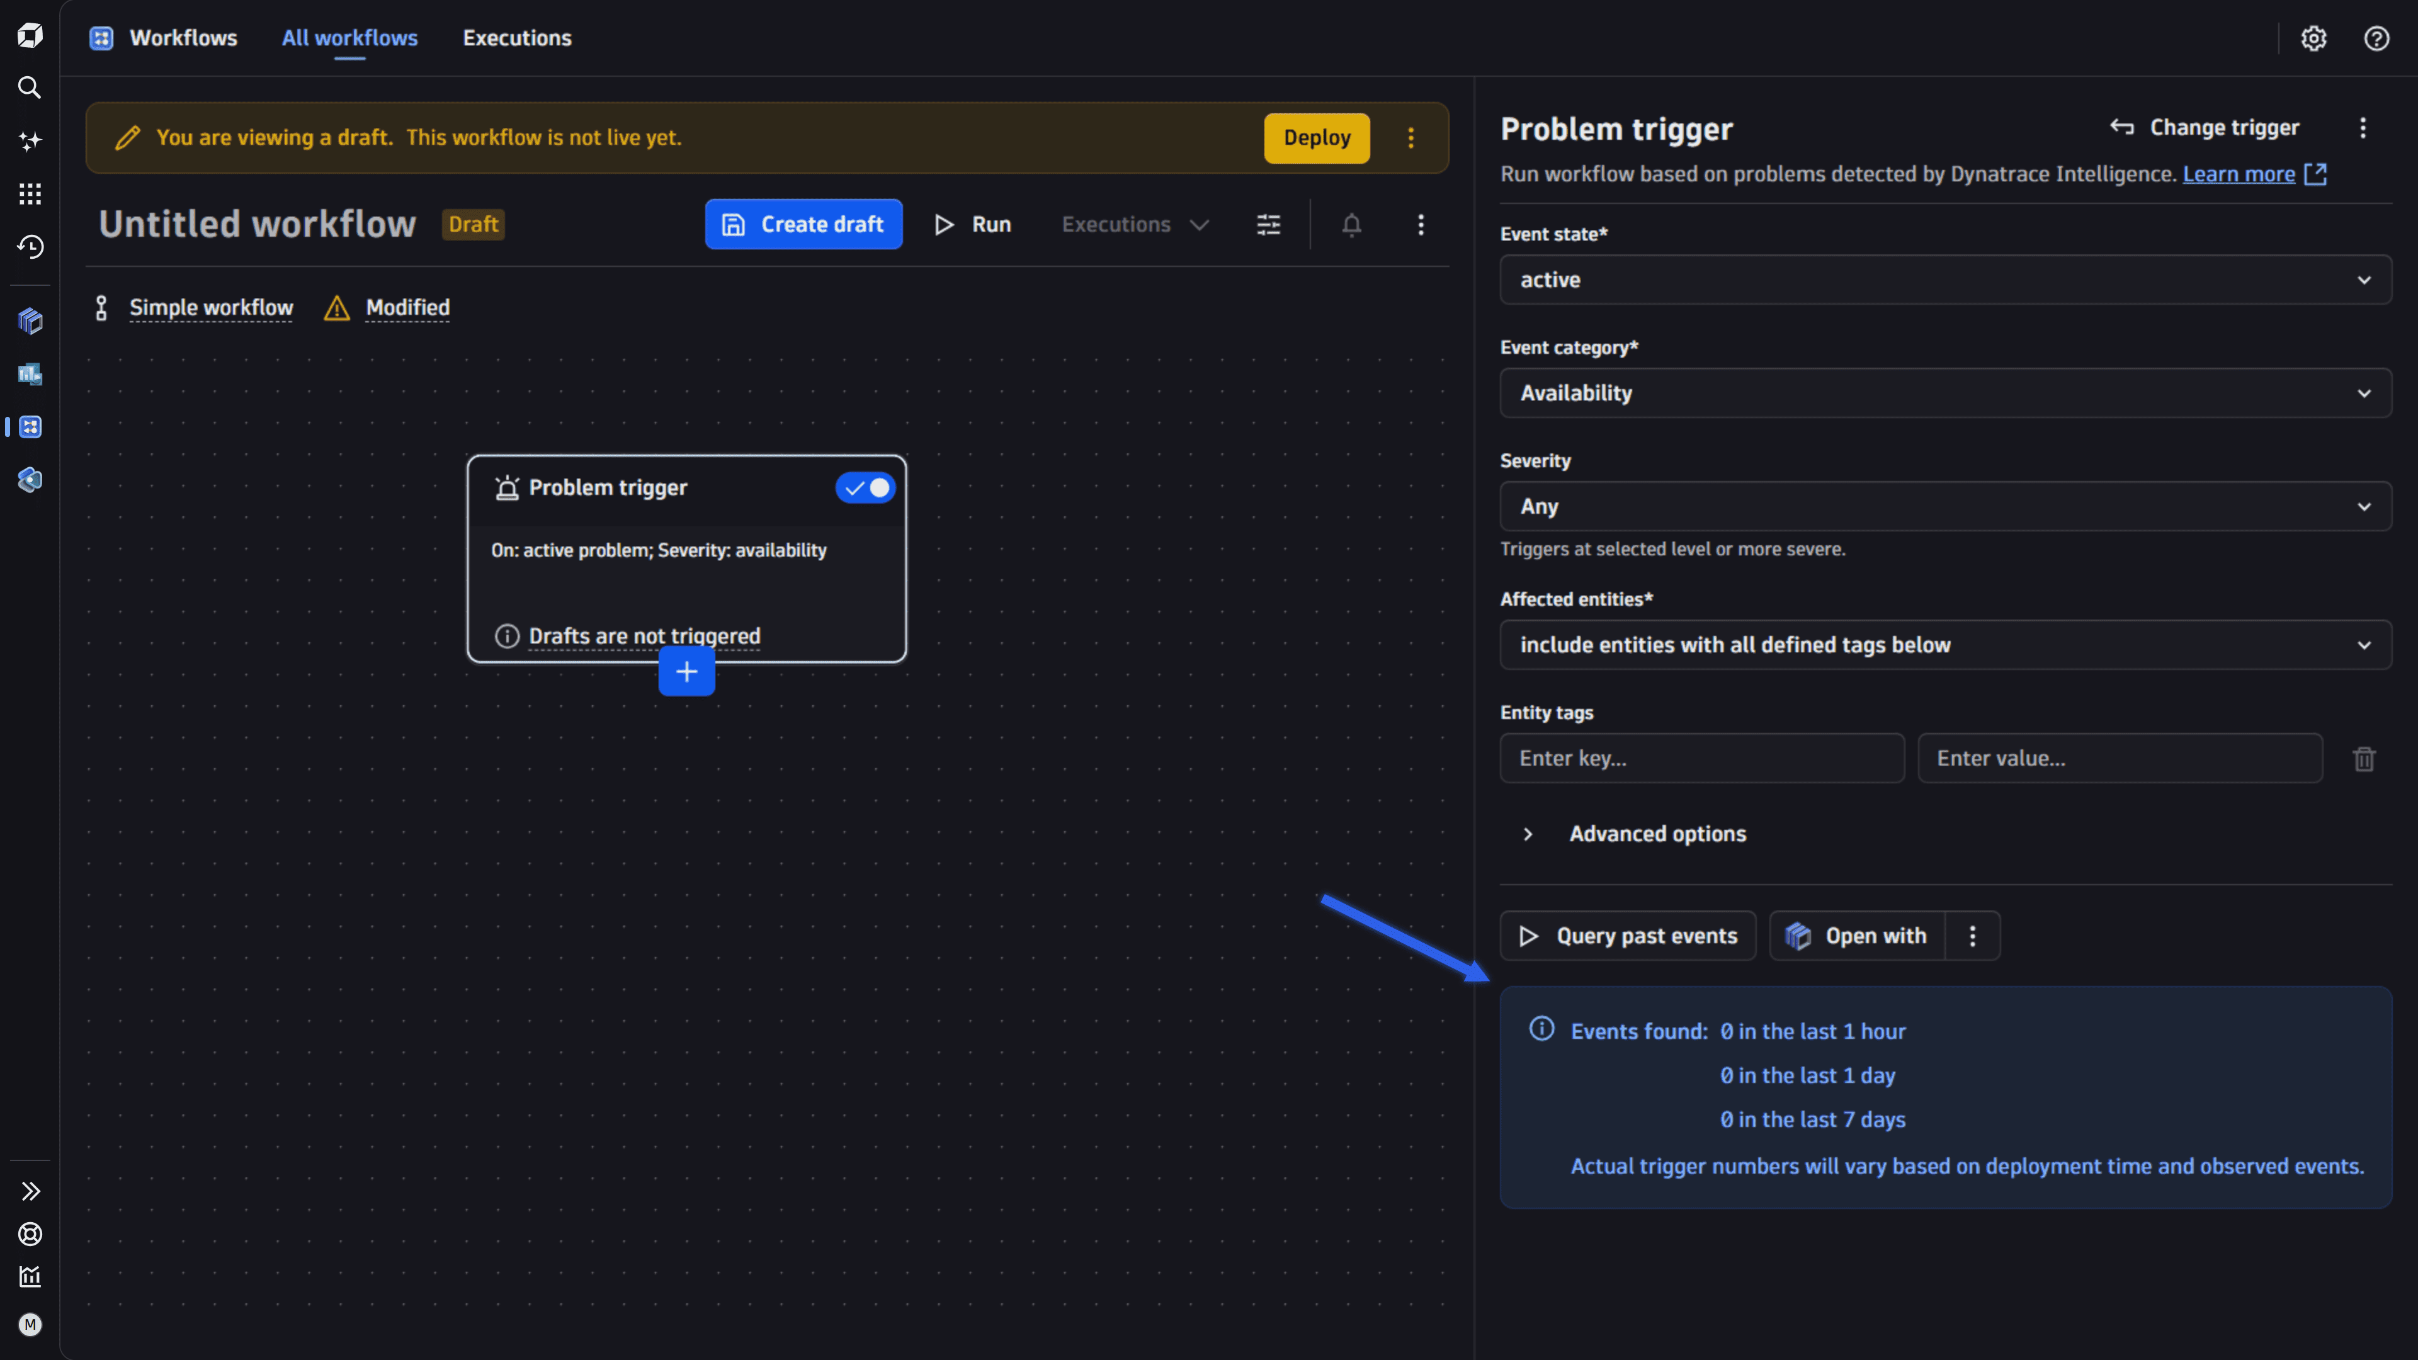The image size is (2418, 1360).
Task: Open settings gear in top bar
Action: pos(2314,38)
